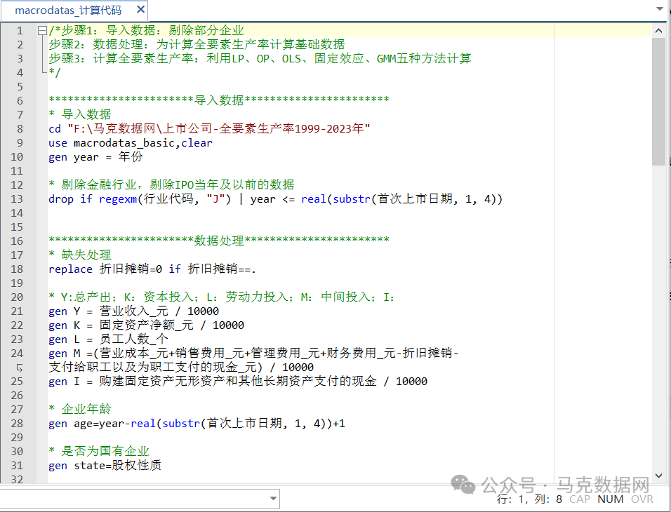671x512 pixels.
Task: Click the 步骤3 comment mentioning LP、OP、OLS
Action: [260, 59]
